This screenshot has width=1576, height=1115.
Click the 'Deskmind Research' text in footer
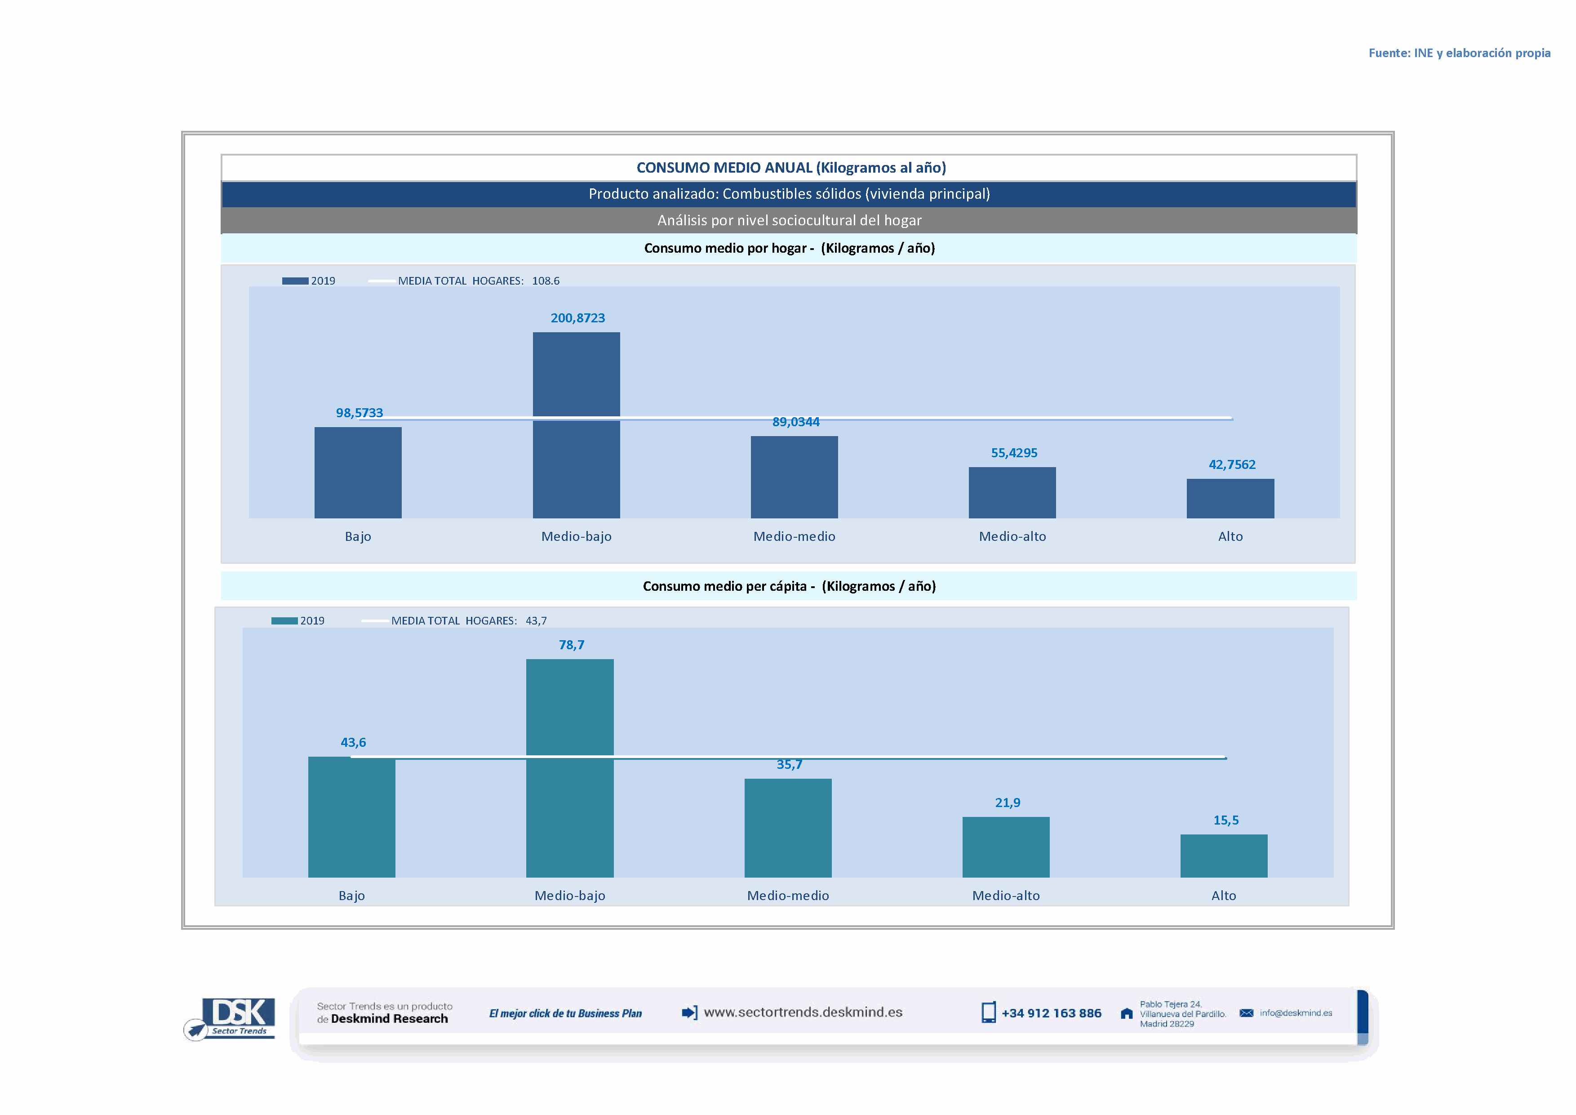[389, 1019]
